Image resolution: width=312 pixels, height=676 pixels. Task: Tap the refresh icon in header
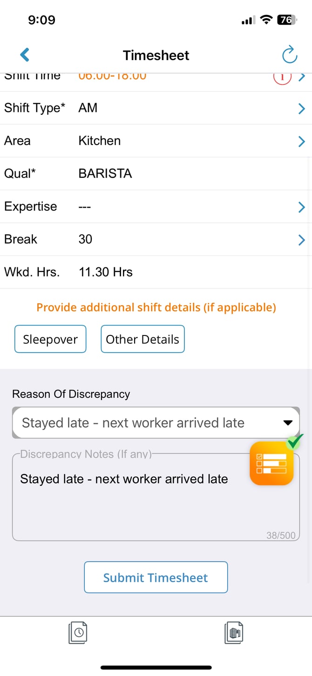[x=290, y=55]
